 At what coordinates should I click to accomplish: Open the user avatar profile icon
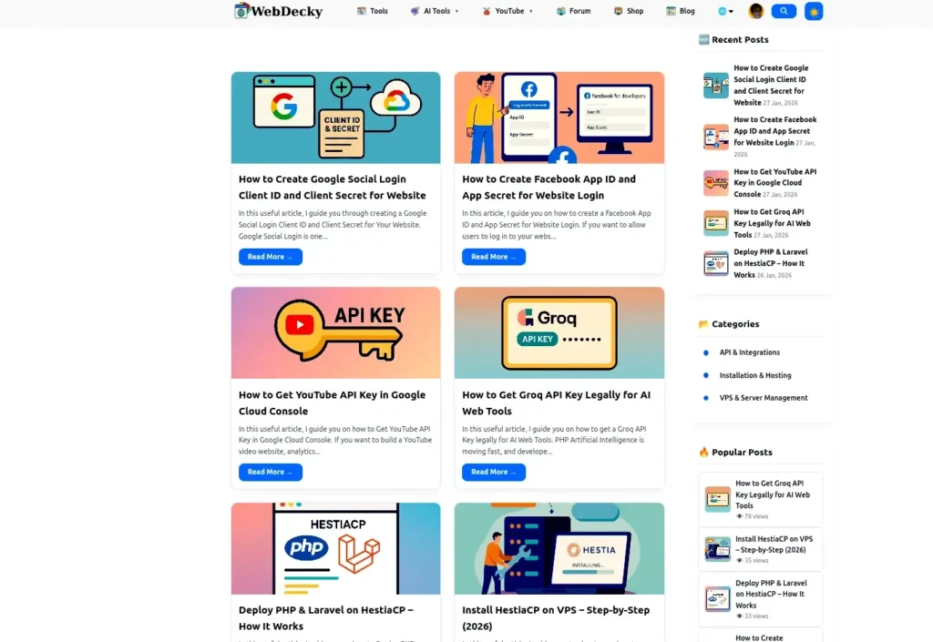point(755,11)
